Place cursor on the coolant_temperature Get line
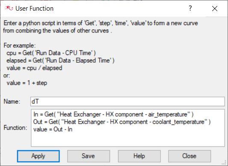 tap(122, 122)
